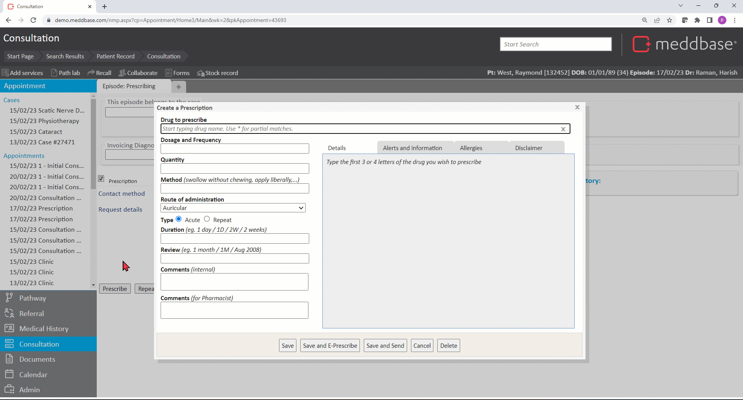Screen dimensions: 743x400
Task: Go to Patient Record breadcrumb
Action: pyautogui.click(x=115, y=56)
